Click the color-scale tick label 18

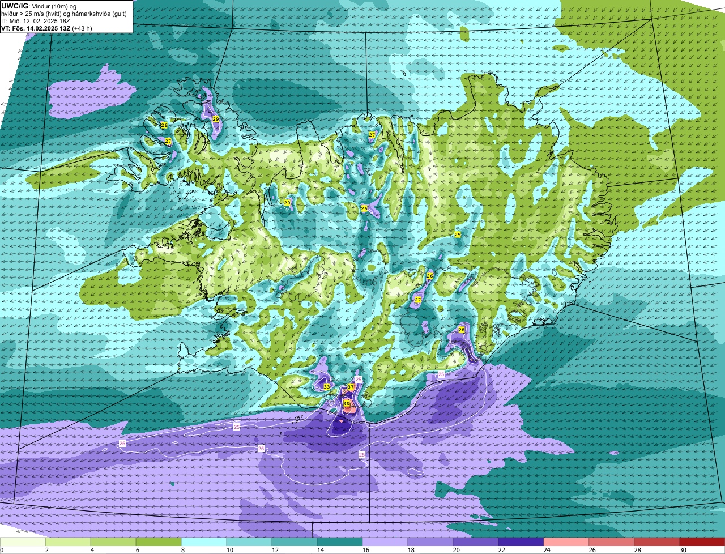(x=411, y=550)
